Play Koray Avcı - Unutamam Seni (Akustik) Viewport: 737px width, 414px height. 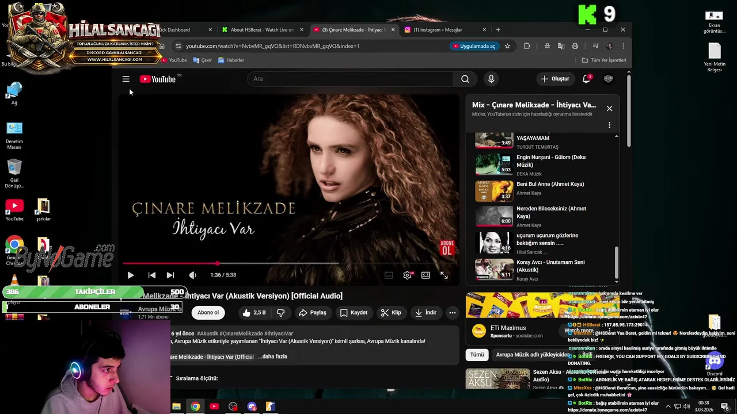pyautogui.click(x=544, y=270)
